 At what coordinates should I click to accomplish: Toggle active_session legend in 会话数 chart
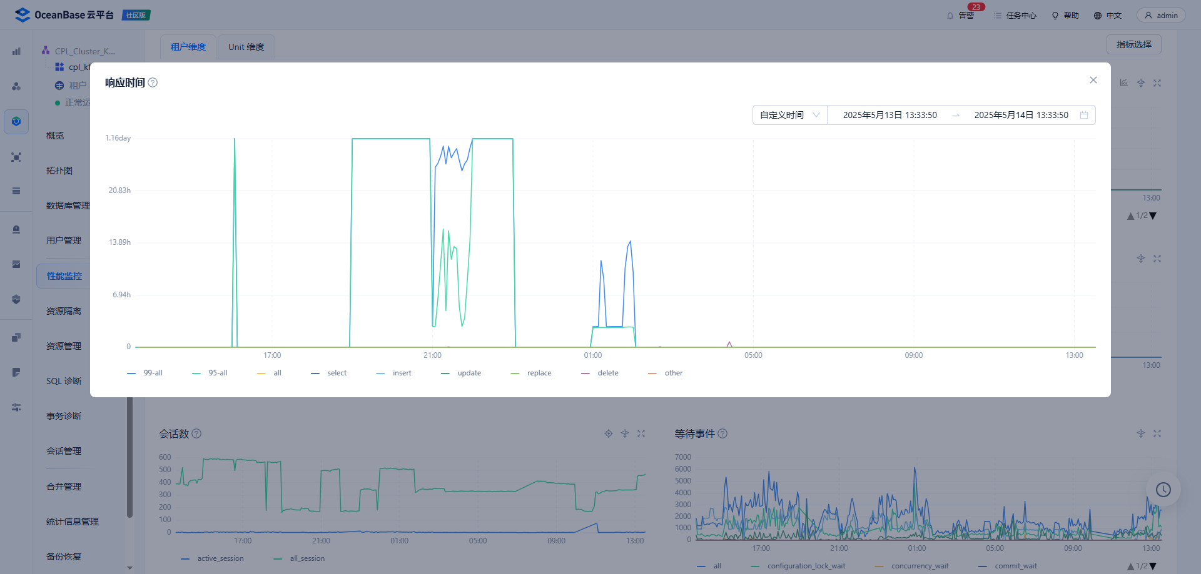pos(212,558)
